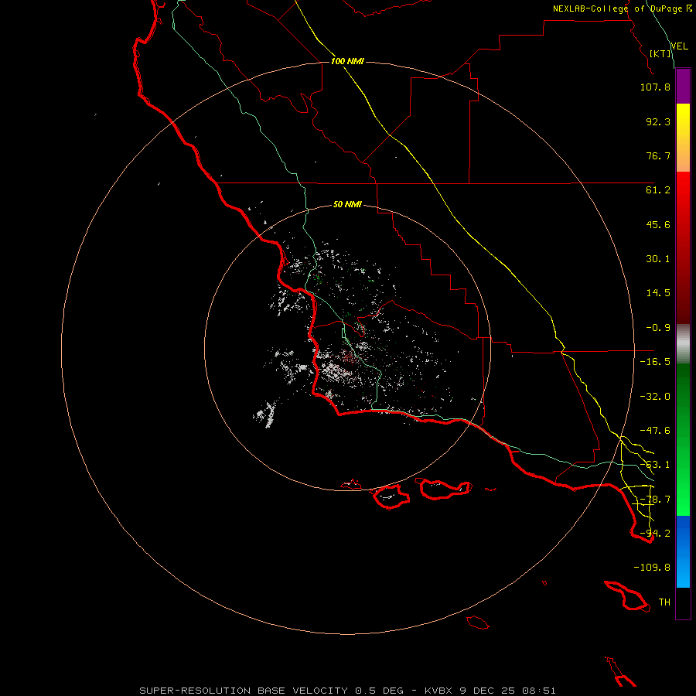Select the 92.3 legend value

658,121
